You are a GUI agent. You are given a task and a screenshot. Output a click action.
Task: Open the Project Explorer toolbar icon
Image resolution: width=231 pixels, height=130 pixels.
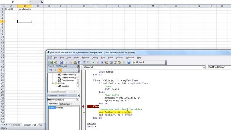point(111,62)
